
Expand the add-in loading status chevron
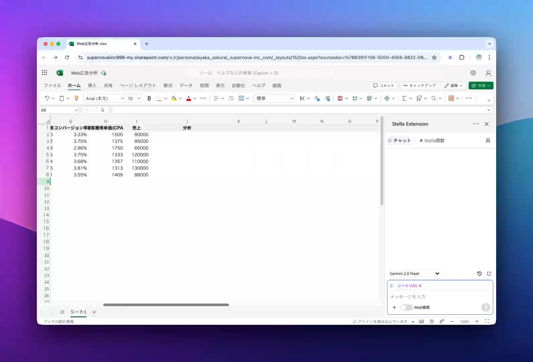coord(413,321)
